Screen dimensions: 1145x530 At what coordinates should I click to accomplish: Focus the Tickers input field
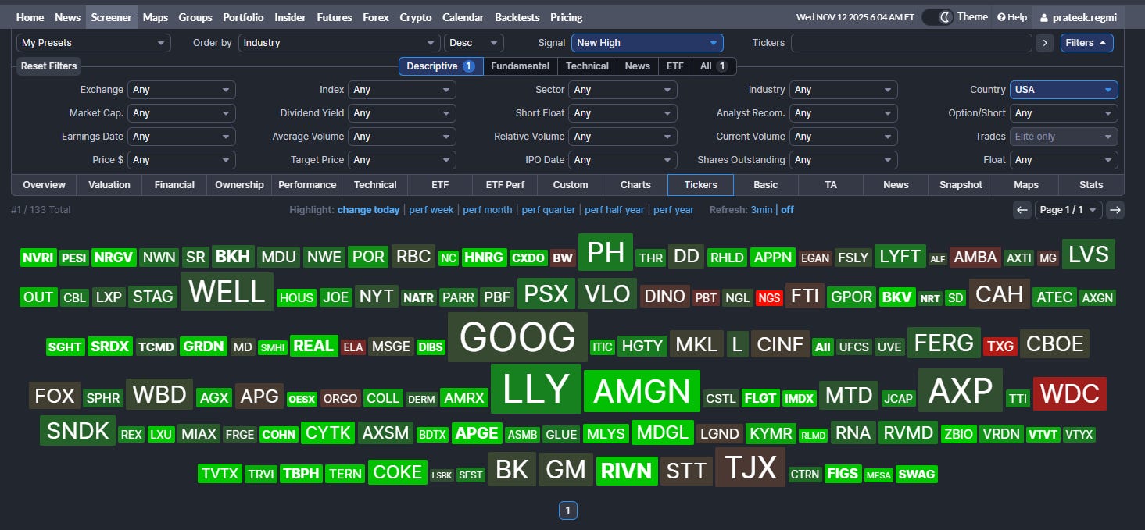click(911, 43)
